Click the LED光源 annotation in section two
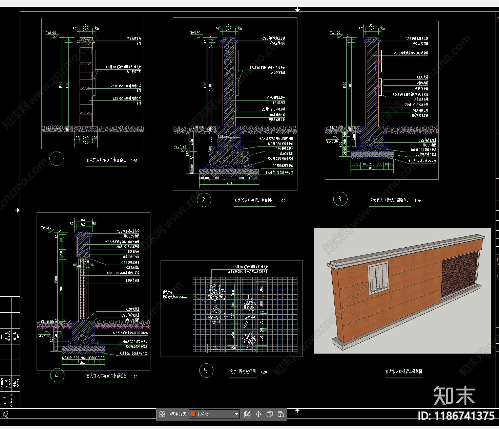 [422, 77]
